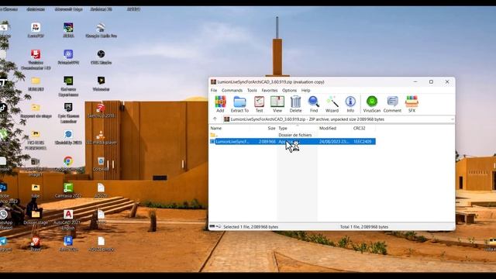Screen dimensions: 496x279
Task: Open the Options menu
Action: pyautogui.click(x=289, y=91)
